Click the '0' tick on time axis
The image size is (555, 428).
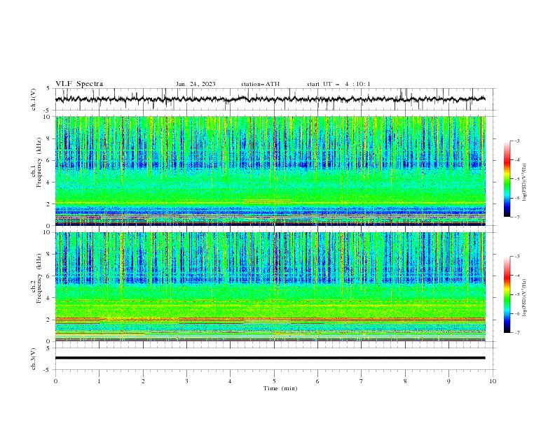point(55,381)
